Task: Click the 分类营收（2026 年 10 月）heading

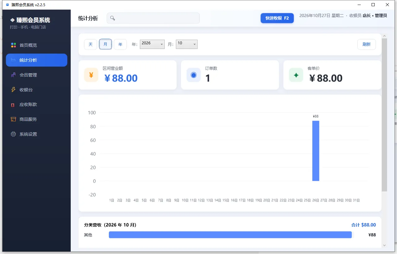Action: [110, 225]
